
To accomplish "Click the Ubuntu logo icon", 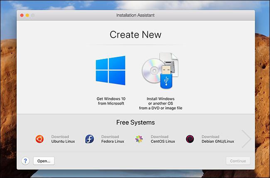I will pos(39,139).
